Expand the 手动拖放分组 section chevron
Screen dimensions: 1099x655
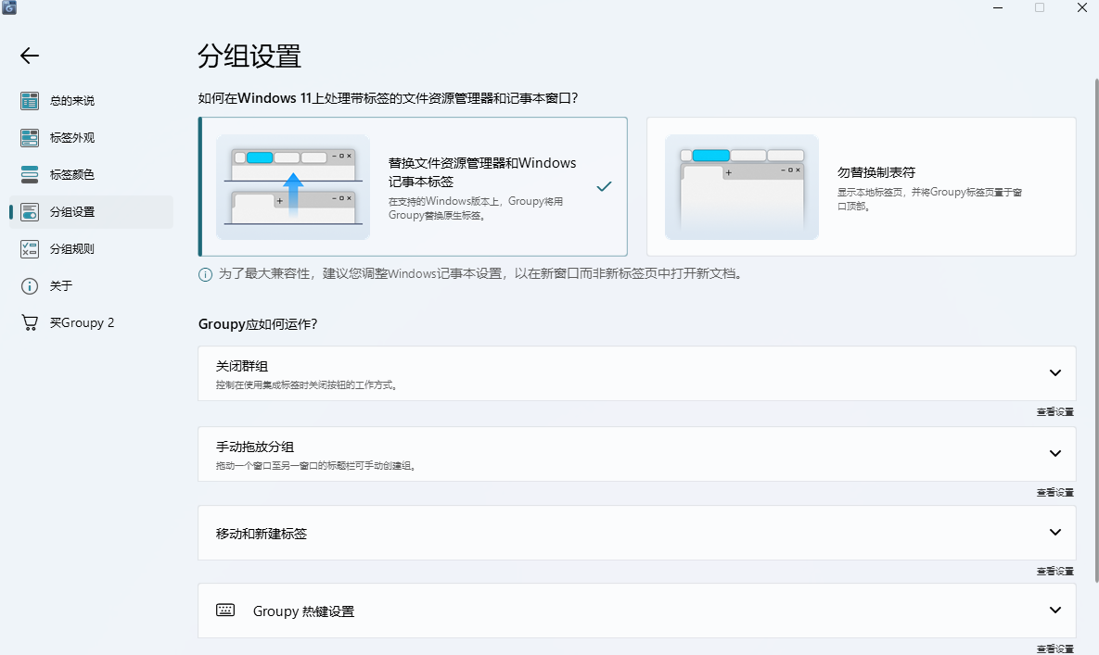[1054, 453]
